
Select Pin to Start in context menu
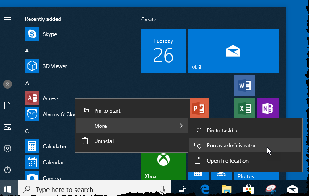click(132, 110)
